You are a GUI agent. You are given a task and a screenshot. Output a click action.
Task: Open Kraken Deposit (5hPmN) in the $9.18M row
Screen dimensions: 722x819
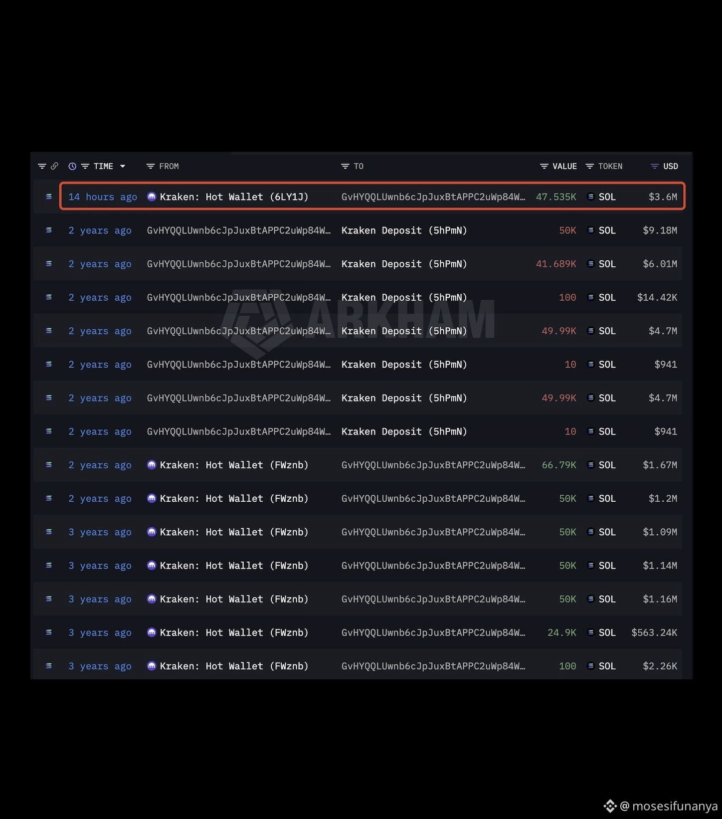[x=404, y=230]
